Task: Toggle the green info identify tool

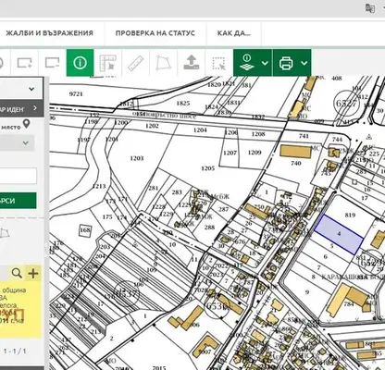Action: pyautogui.click(x=80, y=63)
